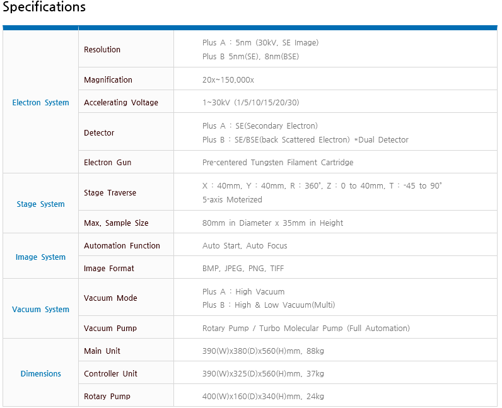The image size is (502, 408).
Task: Click the Max. Sample Size label
Action: click(x=116, y=223)
